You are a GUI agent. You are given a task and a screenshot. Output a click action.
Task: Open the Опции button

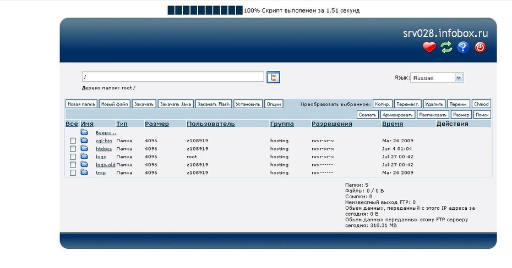[274, 104]
